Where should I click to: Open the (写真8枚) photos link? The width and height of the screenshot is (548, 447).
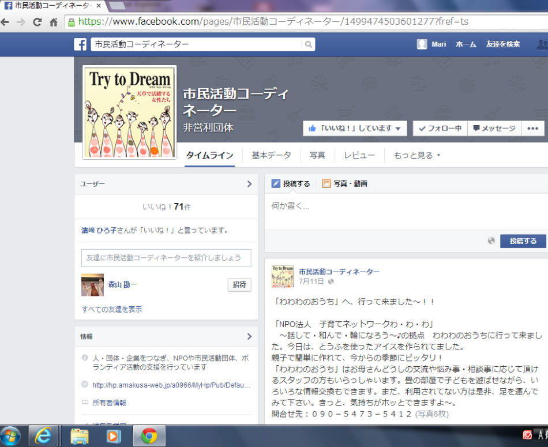point(432,414)
